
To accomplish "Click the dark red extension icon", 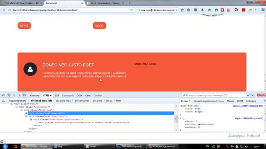I will (x=222, y=10).
